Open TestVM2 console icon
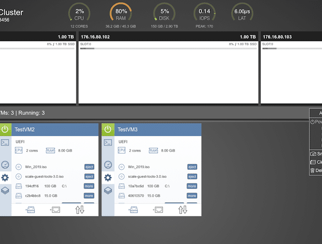The height and width of the screenshot is (244, 322). [5, 142]
